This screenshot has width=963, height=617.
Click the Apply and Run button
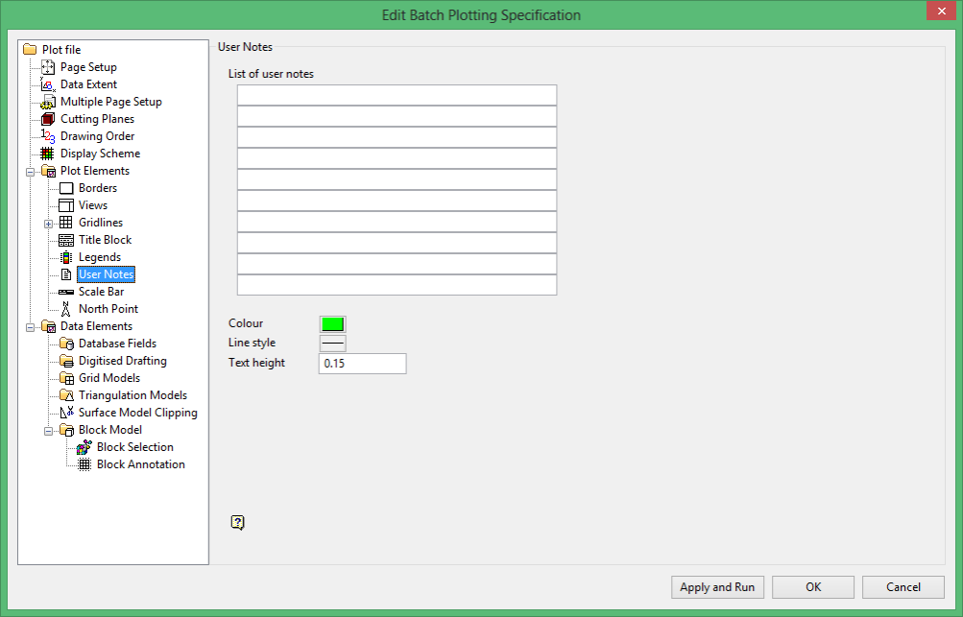point(717,587)
